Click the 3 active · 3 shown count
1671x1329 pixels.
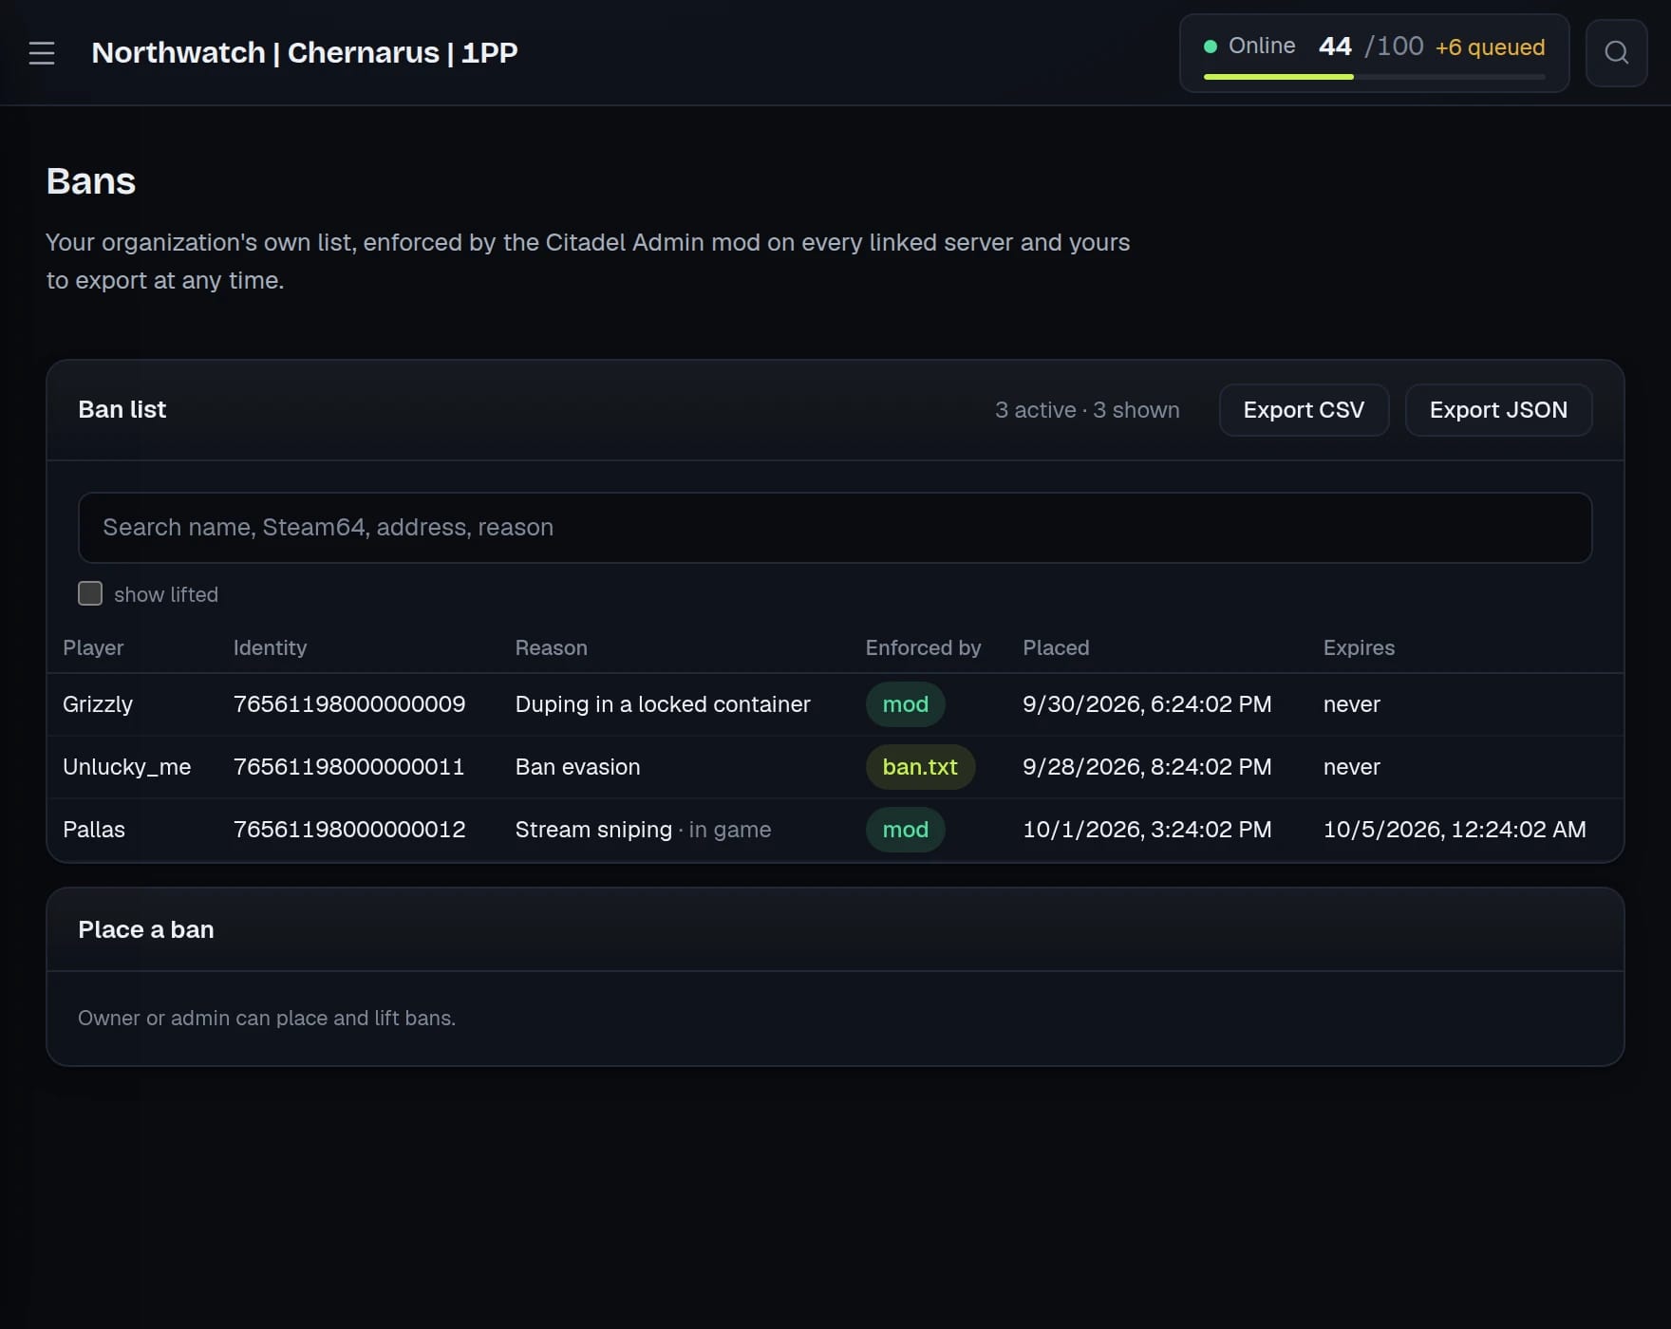point(1087,410)
